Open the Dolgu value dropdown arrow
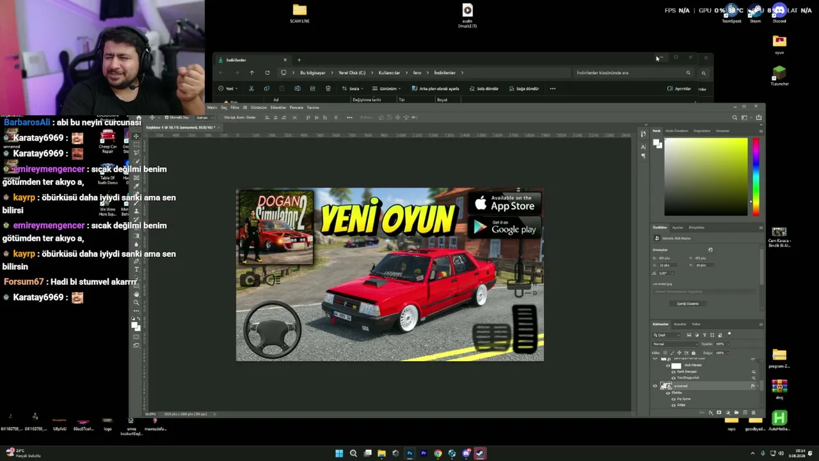The image size is (819, 461). tap(728, 353)
